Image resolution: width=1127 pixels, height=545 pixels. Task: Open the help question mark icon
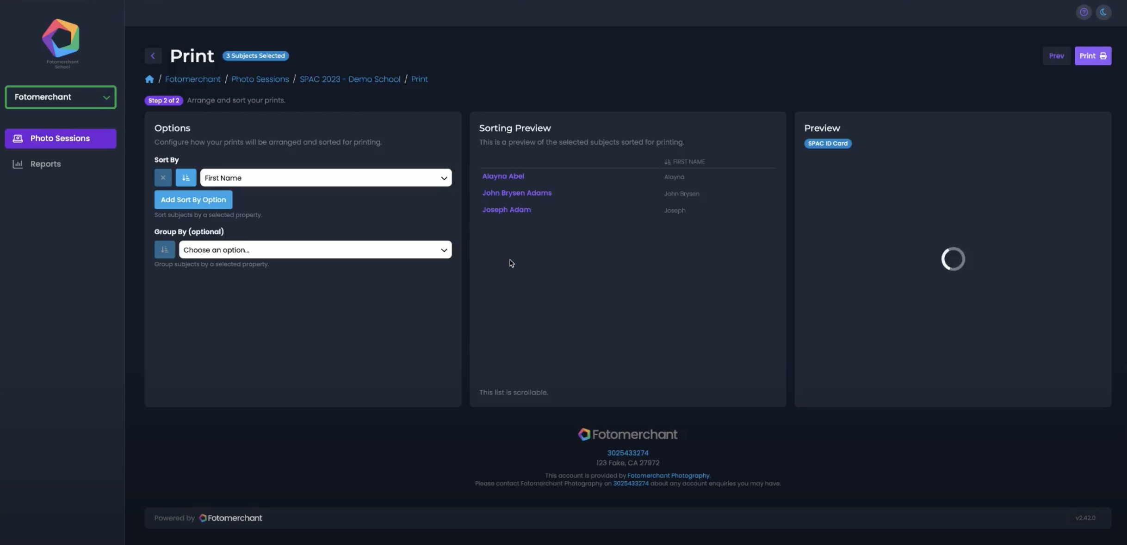[x=1084, y=12]
